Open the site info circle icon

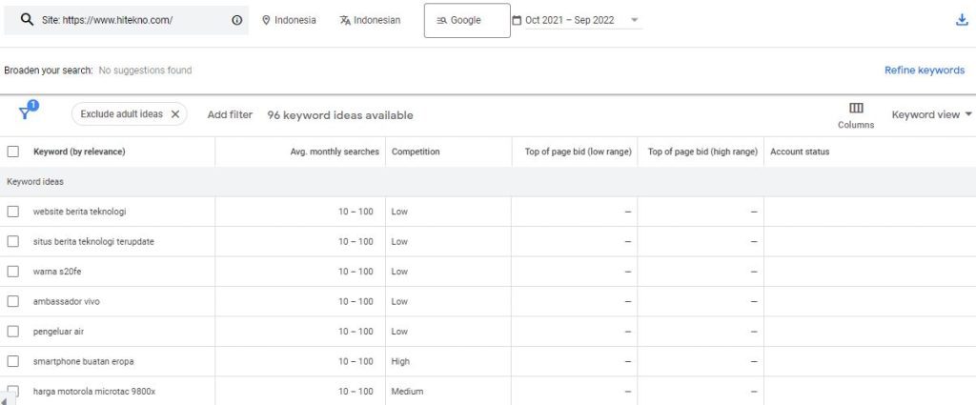point(237,20)
